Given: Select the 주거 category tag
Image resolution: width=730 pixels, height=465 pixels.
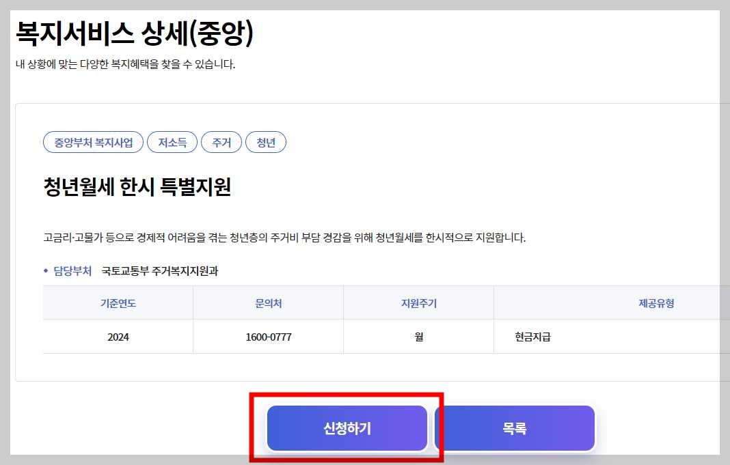Looking at the screenshot, I should [x=221, y=142].
